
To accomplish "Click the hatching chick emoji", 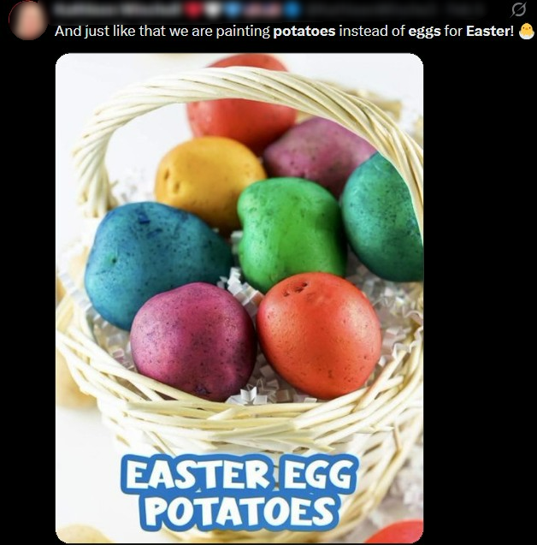I will (526, 32).
